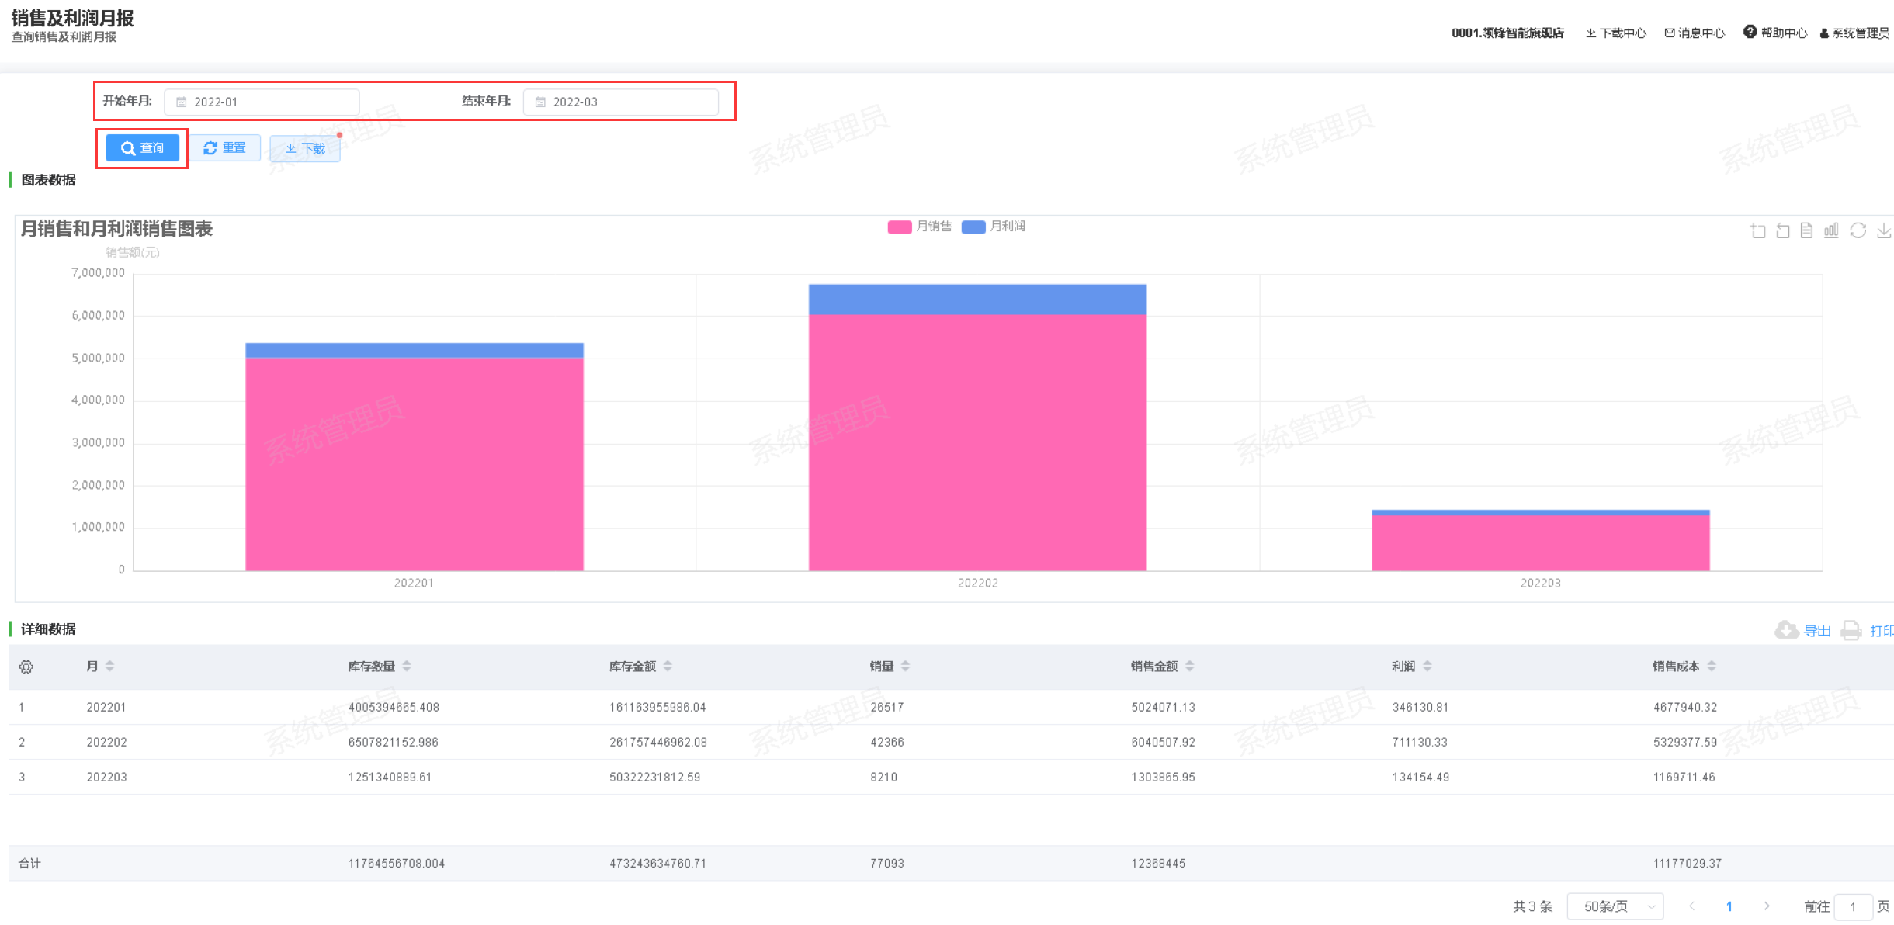Screen dimensions: 1894x925
Task: Click the chart restore refresh icon
Action: (1858, 230)
